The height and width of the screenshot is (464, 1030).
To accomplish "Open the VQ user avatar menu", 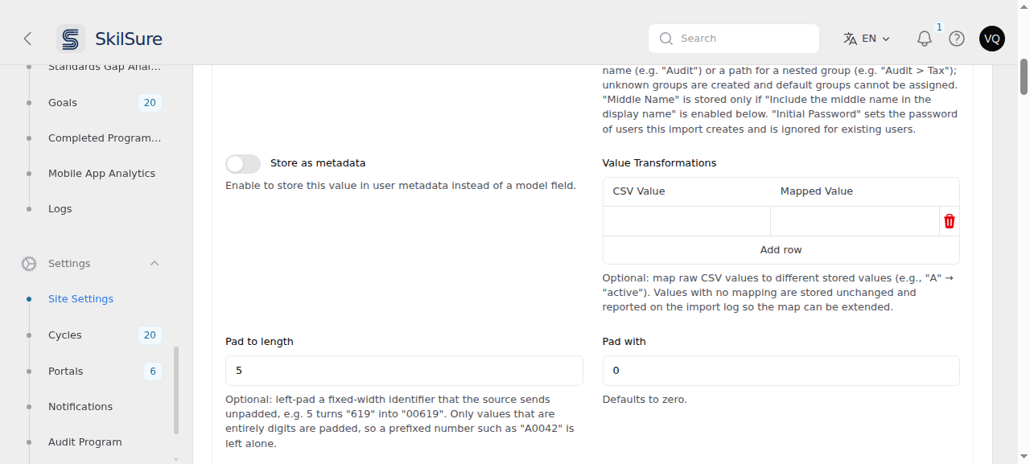I will point(992,39).
